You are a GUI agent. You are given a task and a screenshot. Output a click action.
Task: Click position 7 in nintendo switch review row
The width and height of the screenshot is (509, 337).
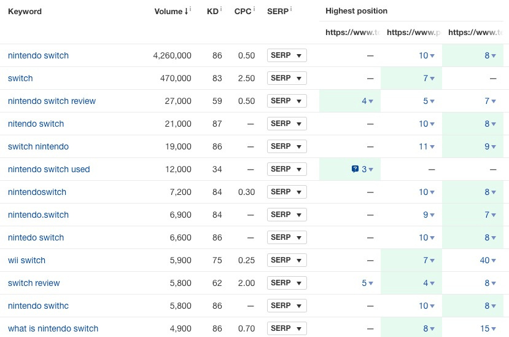coord(490,101)
